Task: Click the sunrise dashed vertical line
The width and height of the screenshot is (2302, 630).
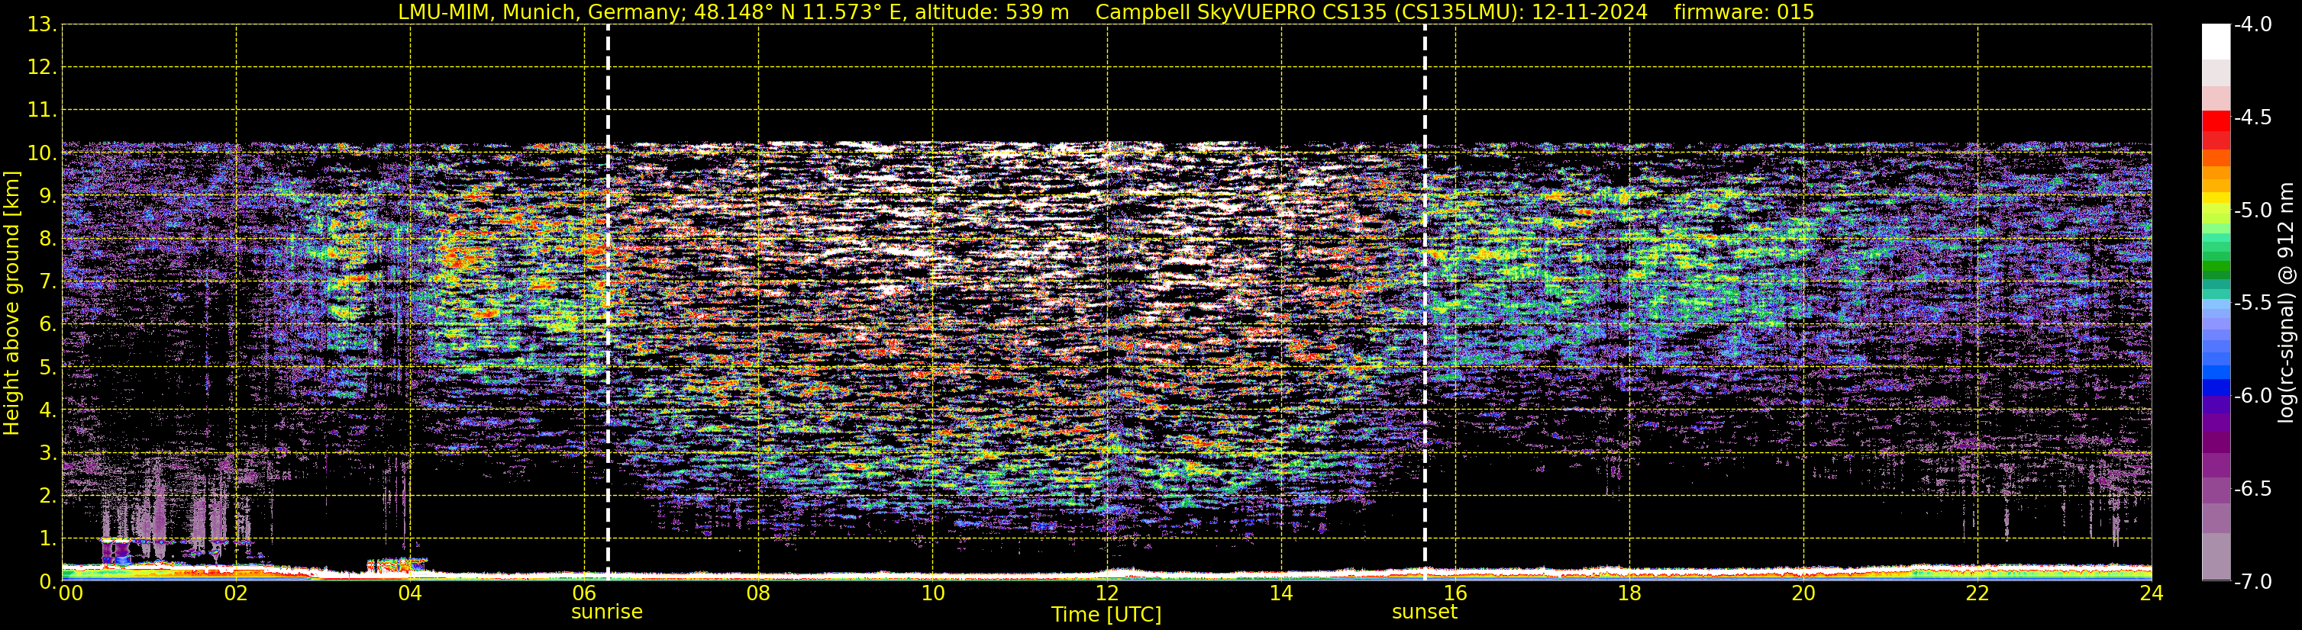Action: click(608, 303)
